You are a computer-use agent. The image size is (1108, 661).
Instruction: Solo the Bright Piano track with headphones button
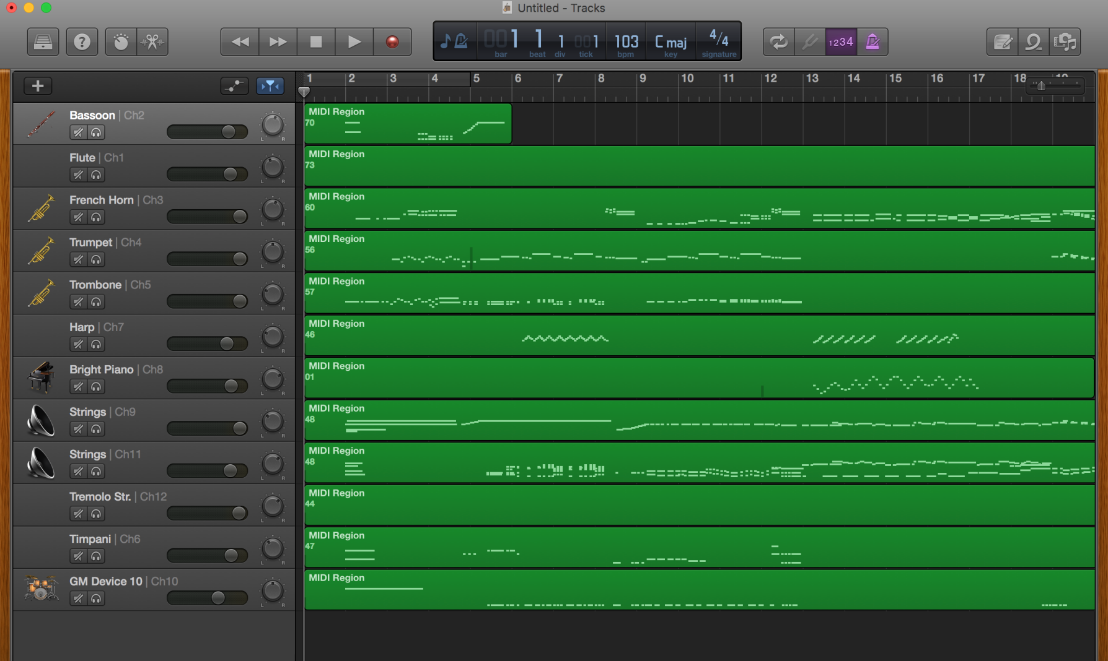pos(96,387)
